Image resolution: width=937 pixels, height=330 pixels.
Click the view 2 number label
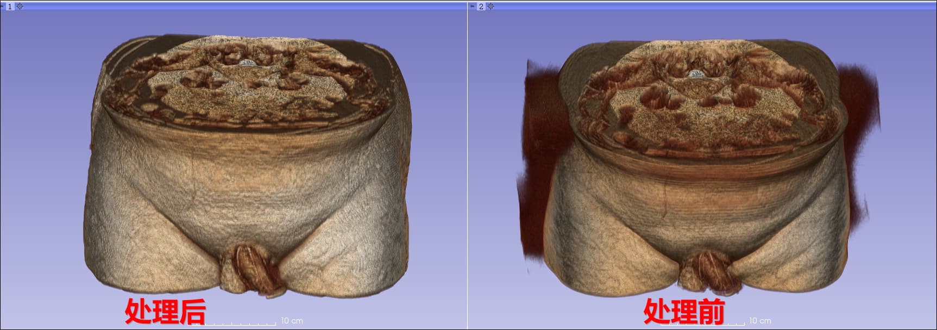(481, 7)
